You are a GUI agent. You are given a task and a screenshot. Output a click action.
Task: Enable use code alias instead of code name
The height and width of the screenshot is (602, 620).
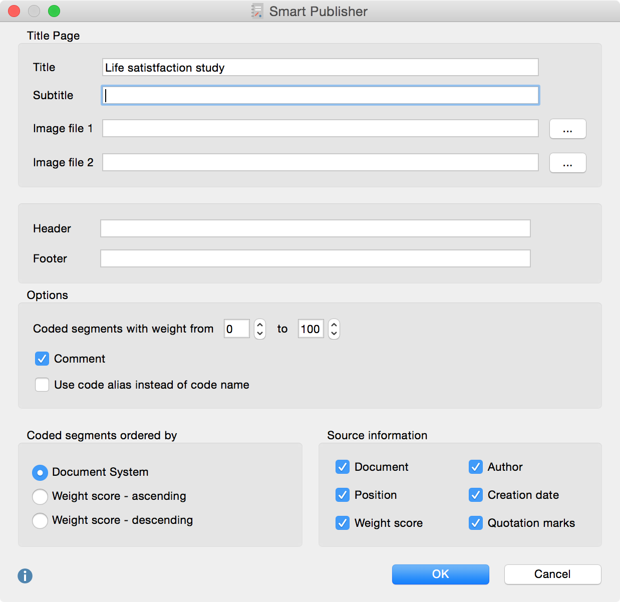tap(42, 385)
